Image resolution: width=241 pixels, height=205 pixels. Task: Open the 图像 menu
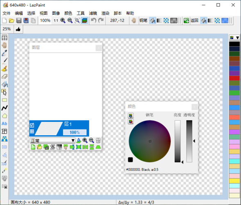(x=56, y=13)
